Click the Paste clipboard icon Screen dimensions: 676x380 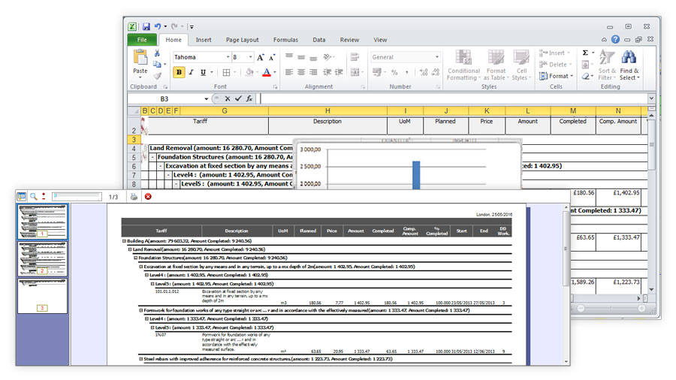point(140,57)
